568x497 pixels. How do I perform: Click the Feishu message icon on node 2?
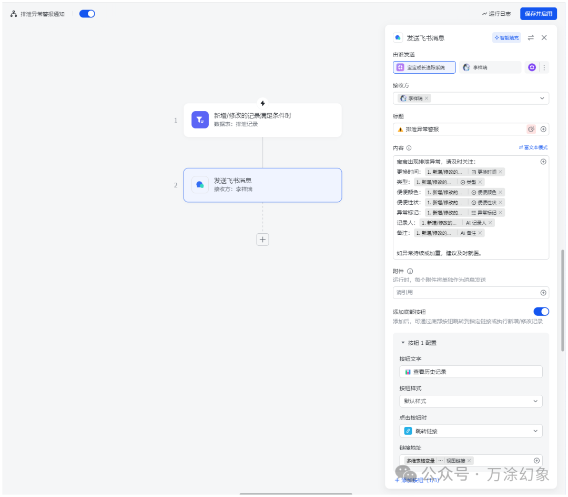click(x=200, y=184)
